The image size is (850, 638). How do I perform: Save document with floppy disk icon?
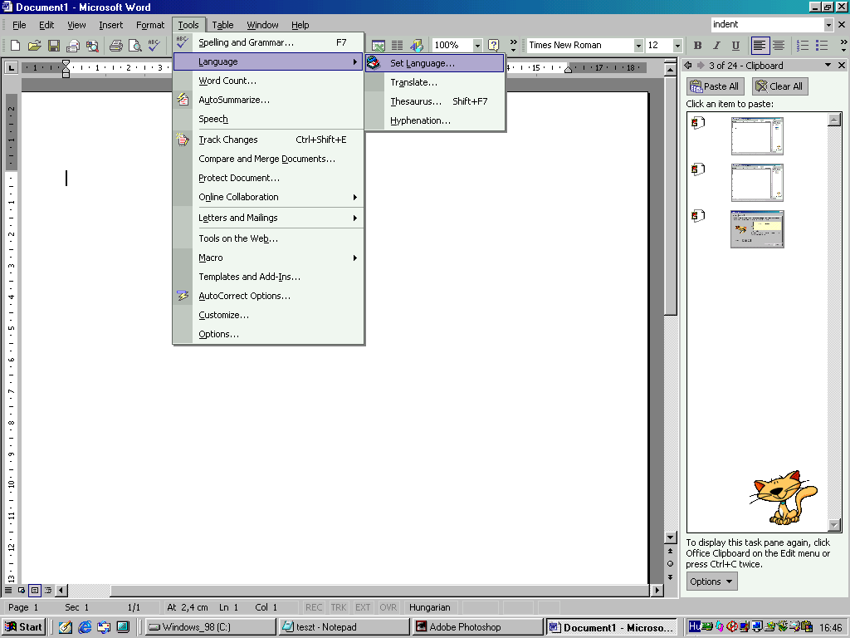coord(54,46)
